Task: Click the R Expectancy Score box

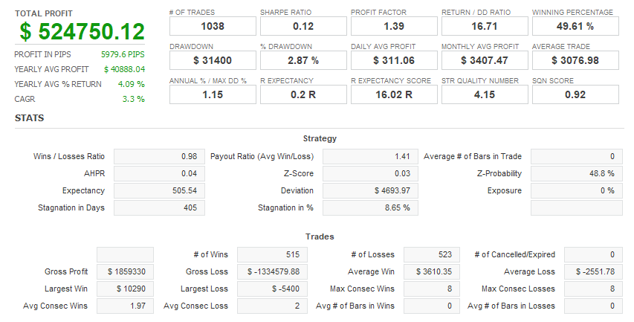Action: click(394, 94)
